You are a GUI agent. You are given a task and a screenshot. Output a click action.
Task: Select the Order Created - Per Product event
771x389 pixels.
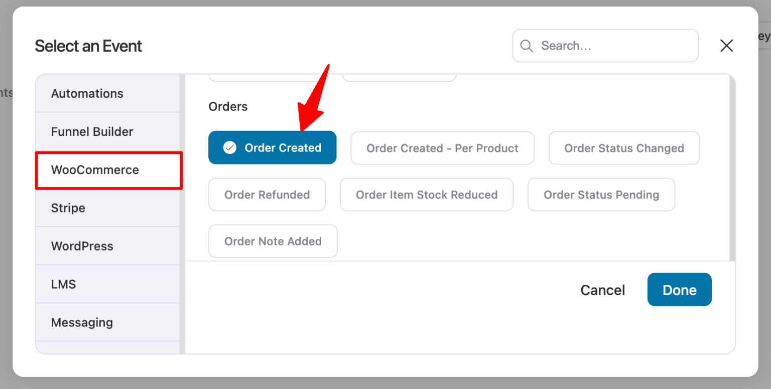[442, 148]
